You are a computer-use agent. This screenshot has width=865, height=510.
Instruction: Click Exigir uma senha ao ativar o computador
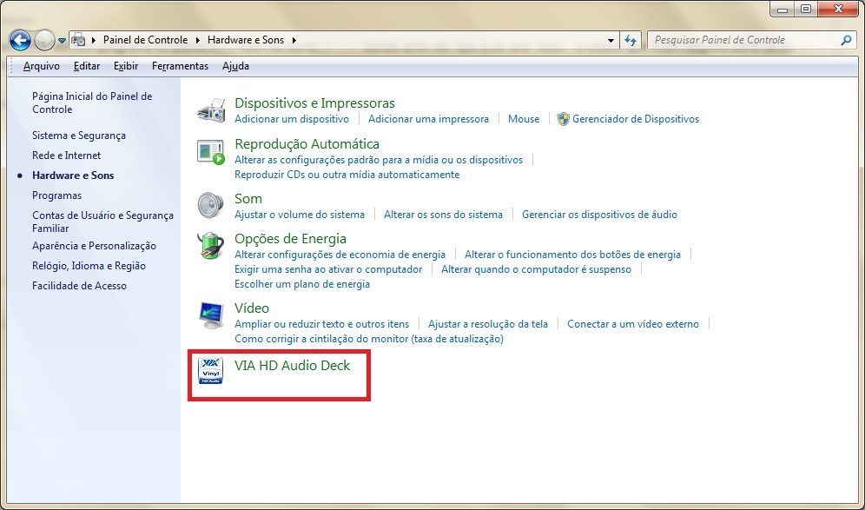[328, 269]
